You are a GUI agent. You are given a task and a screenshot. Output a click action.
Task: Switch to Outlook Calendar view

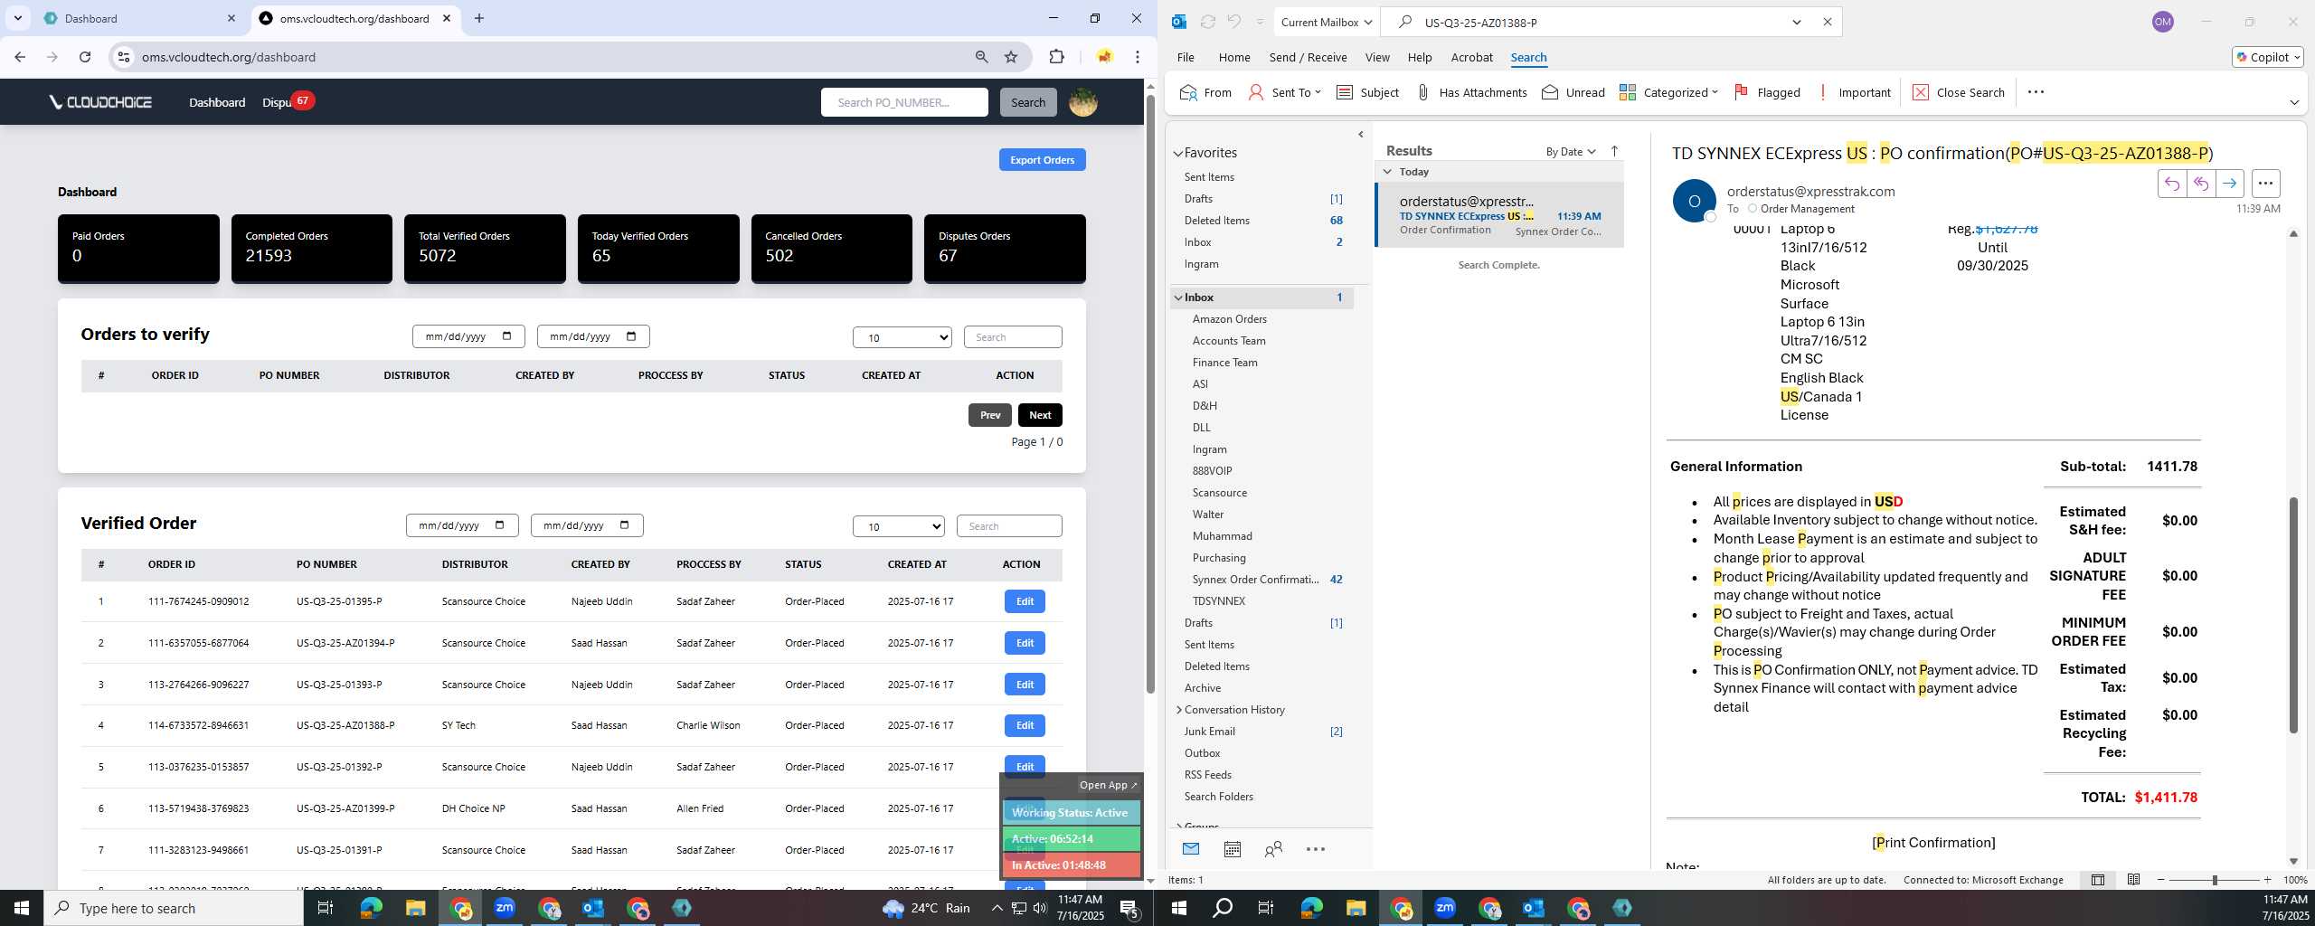[1232, 849]
